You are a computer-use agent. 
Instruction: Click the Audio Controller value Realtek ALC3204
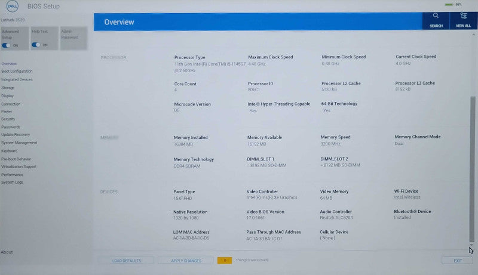pos(336,218)
